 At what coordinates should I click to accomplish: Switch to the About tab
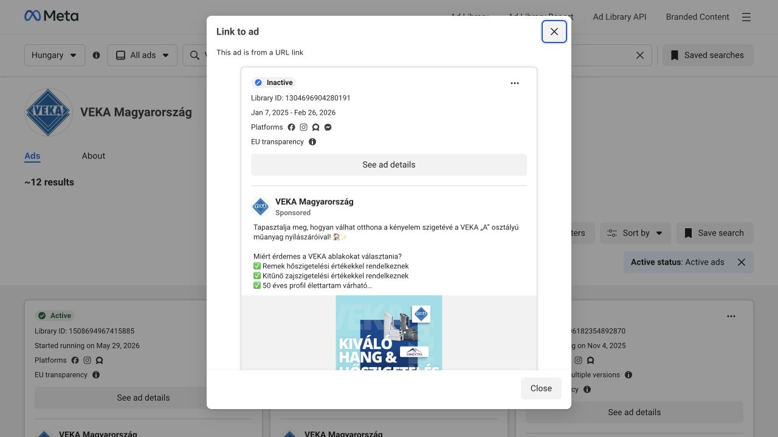click(94, 156)
